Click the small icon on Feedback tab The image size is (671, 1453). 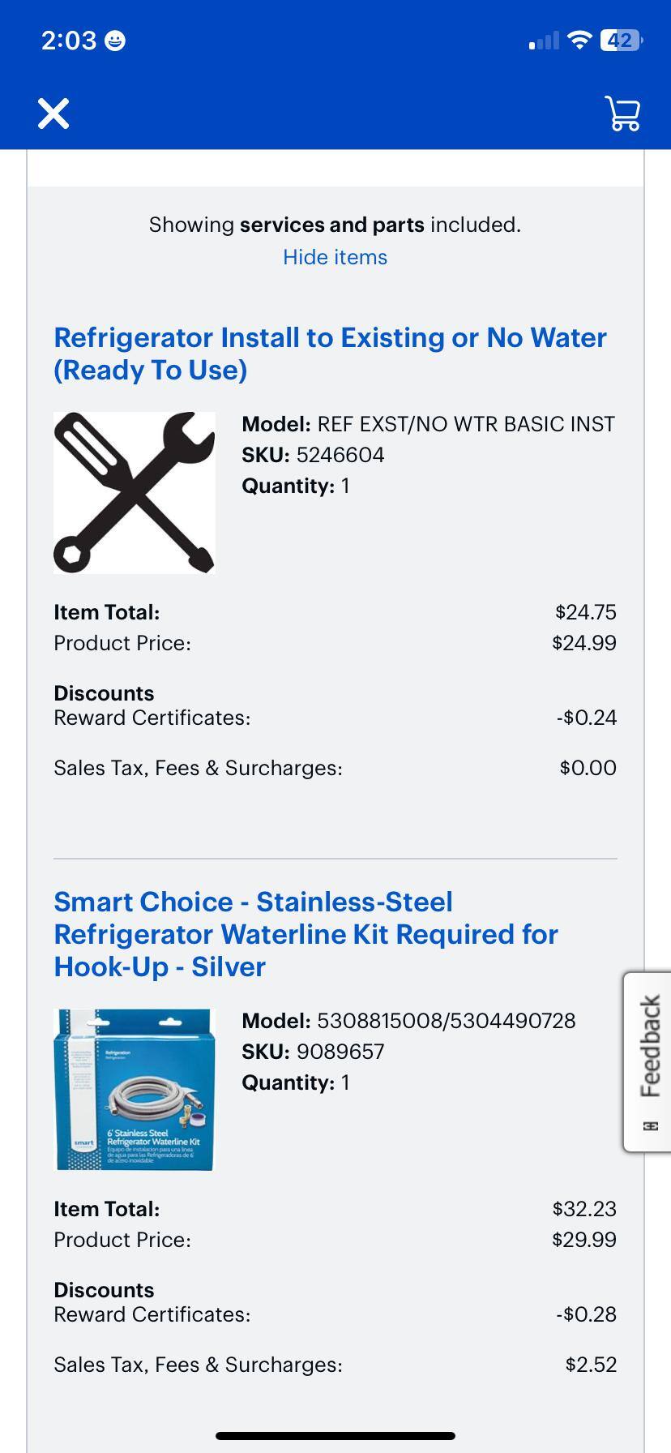(650, 1125)
